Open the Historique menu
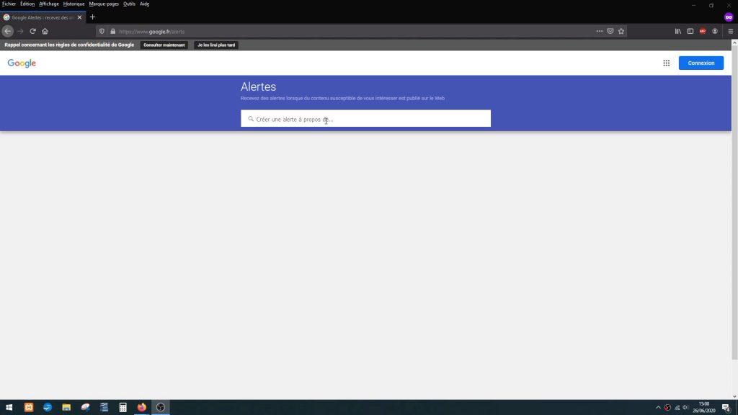 [x=74, y=4]
